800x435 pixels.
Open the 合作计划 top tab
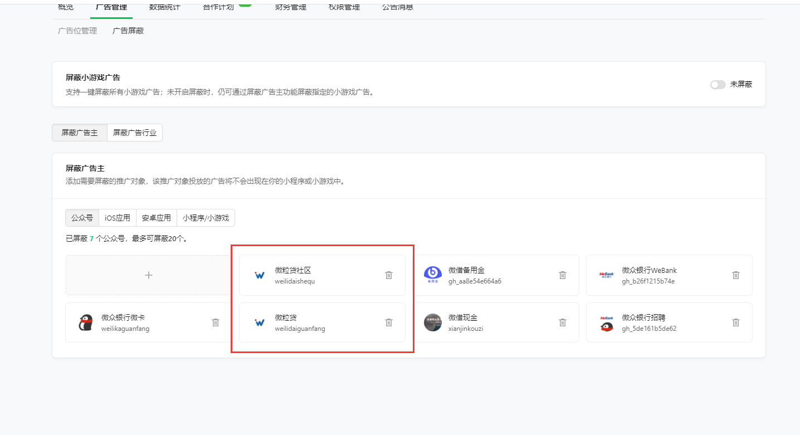pos(218,7)
